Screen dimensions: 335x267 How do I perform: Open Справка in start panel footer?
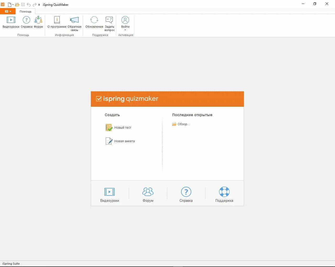[x=186, y=195]
